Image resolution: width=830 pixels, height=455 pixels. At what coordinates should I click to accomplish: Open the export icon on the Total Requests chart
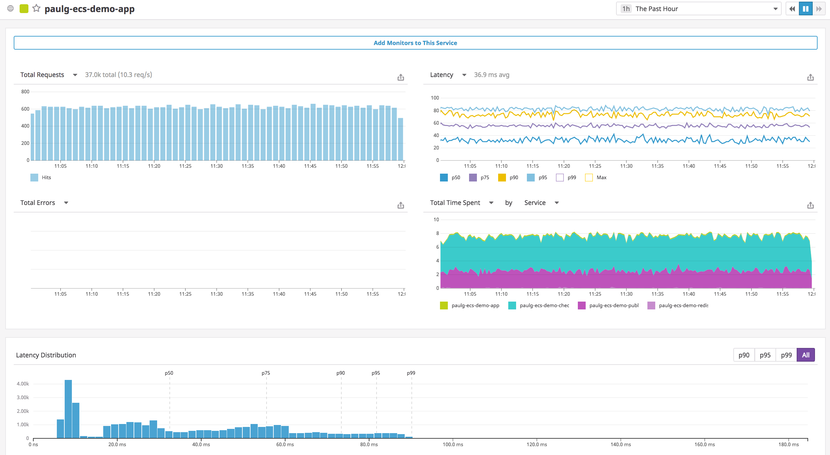pos(400,77)
